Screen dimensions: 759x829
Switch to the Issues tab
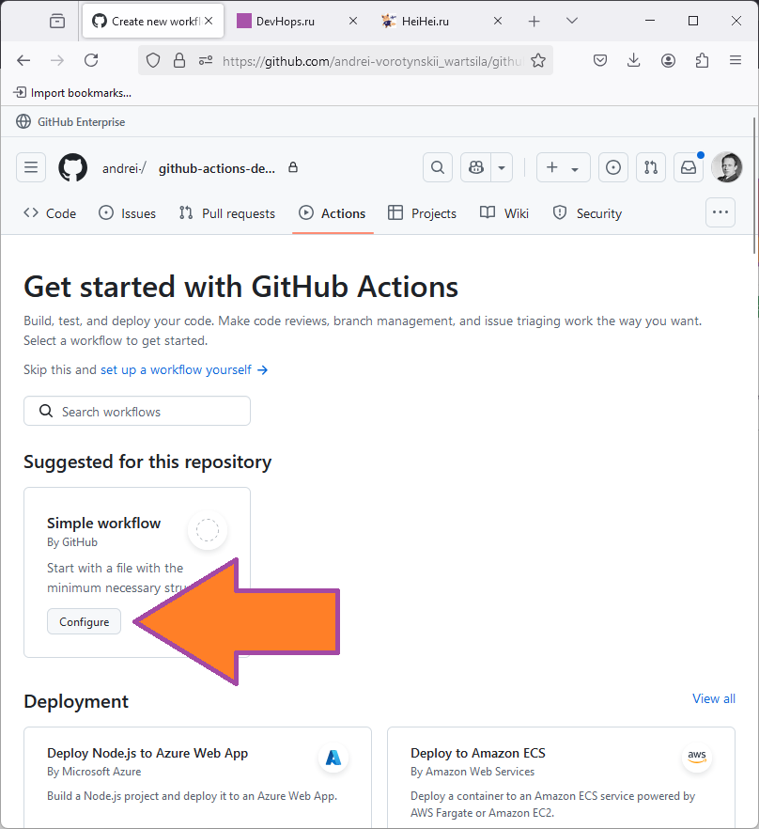click(128, 213)
